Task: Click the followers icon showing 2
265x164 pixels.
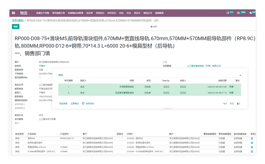Action: tap(238, 104)
